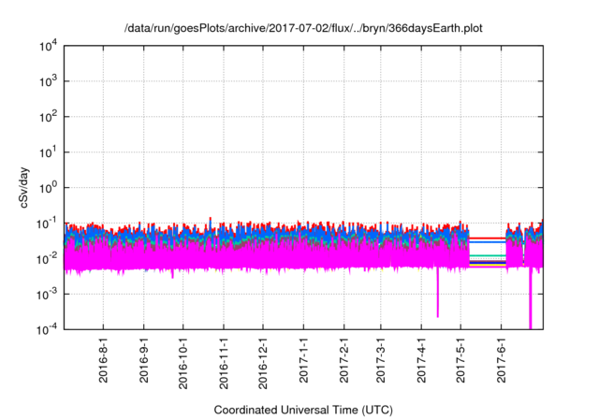Click the bottom y-axis tick label 10^-4
This screenshot has height=419, width=599.
[x=47, y=328]
